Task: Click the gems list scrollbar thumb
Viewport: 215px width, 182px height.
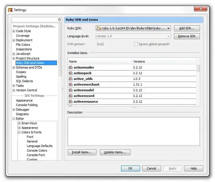Action: click(198, 68)
